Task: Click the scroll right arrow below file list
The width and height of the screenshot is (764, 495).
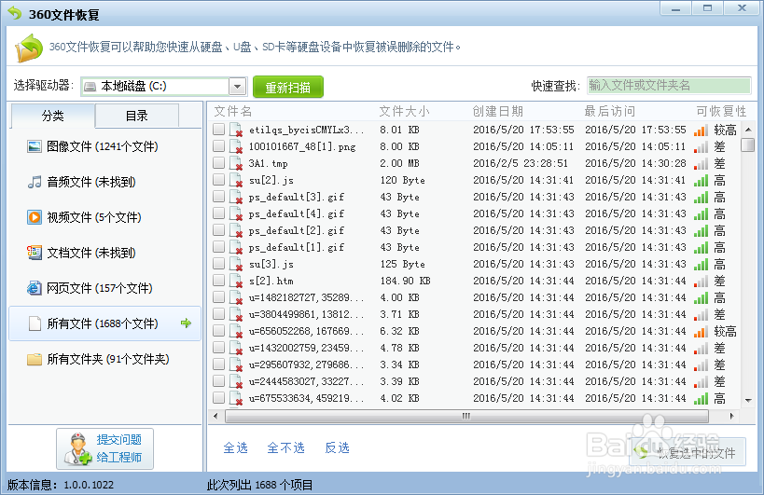Action: click(731, 416)
